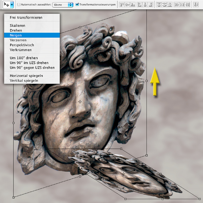
Task: Click the right-middle handle beside the yellow arrow
Action: [147, 81]
